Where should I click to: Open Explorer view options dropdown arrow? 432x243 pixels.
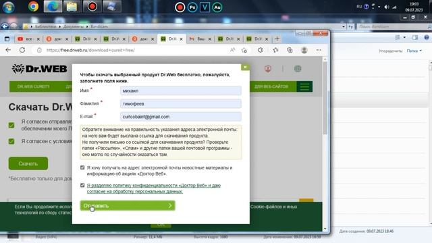tap(404, 38)
